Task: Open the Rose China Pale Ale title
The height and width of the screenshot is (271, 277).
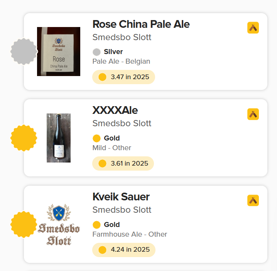Action: pos(141,24)
